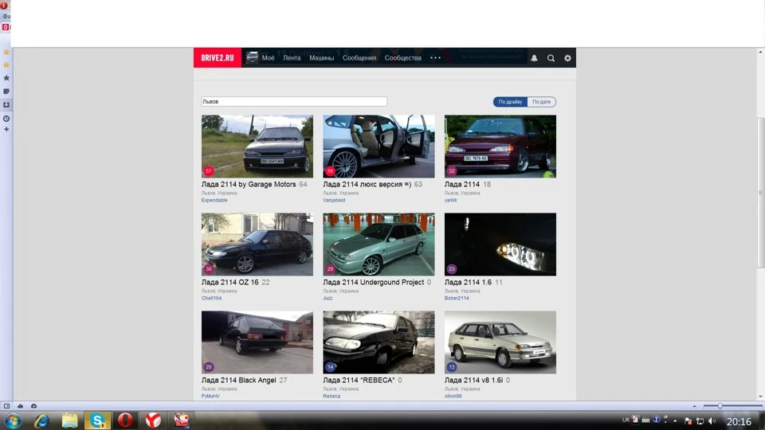765x430 pixels.
Task: Open the Лада 2114 OZ 16 title link
Action: tap(229, 282)
